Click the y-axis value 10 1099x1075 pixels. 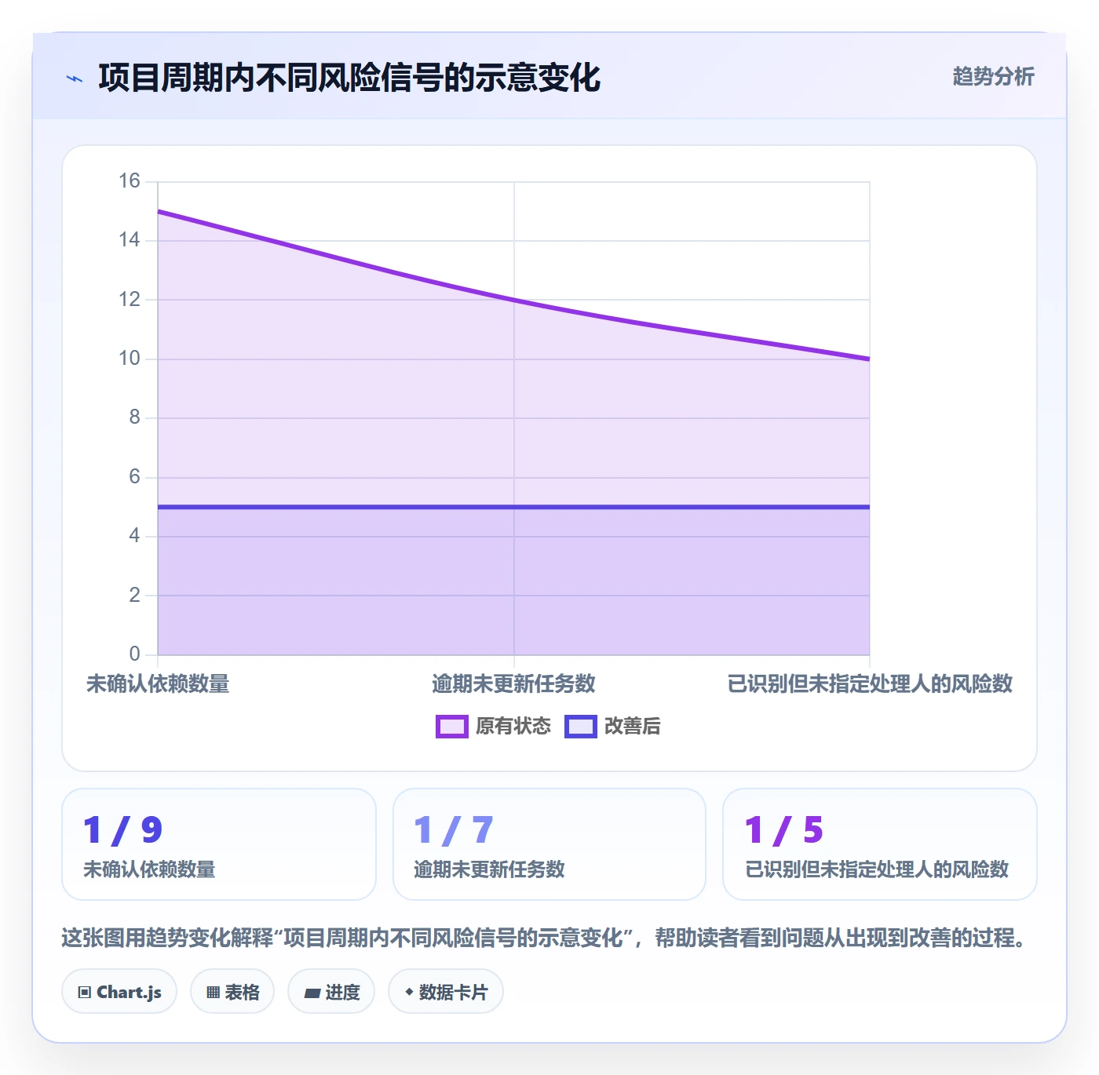pyautogui.click(x=130, y=359)
